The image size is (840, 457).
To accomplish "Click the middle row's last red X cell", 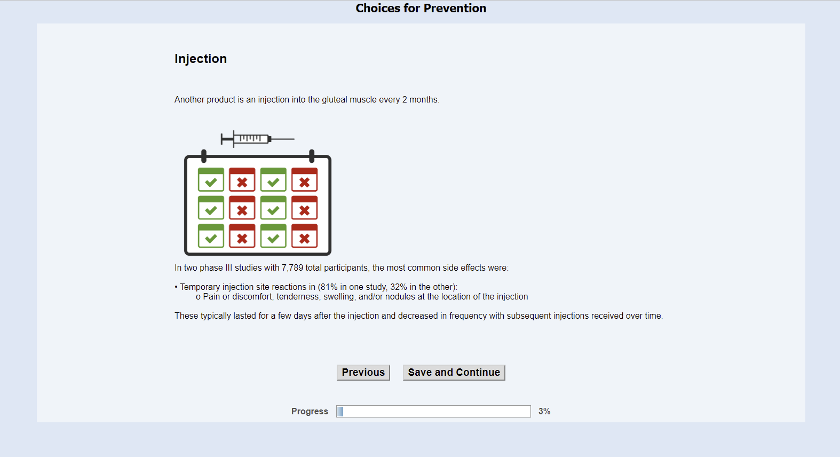I will (x=304, y=208).
